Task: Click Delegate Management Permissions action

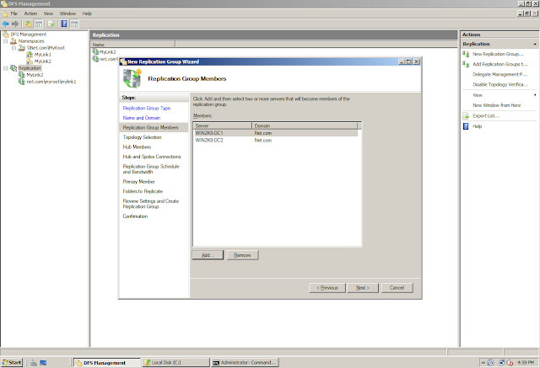Action: 499,74
